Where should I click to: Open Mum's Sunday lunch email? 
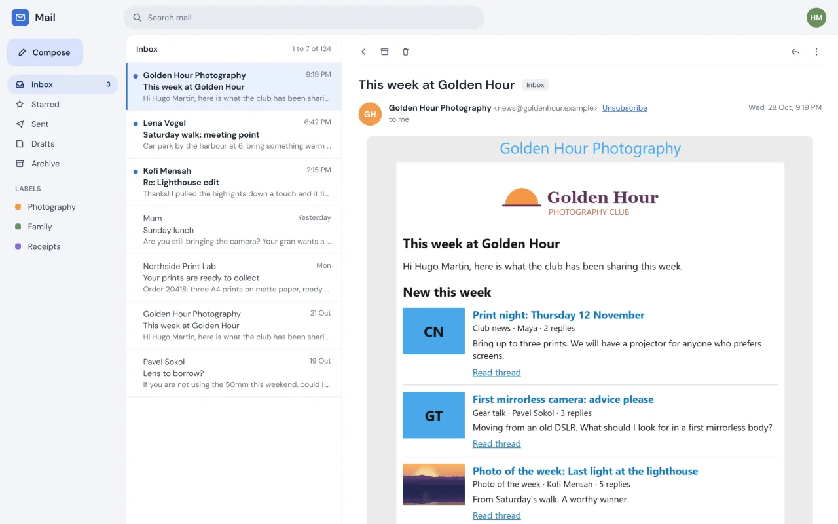pos(234,230)
